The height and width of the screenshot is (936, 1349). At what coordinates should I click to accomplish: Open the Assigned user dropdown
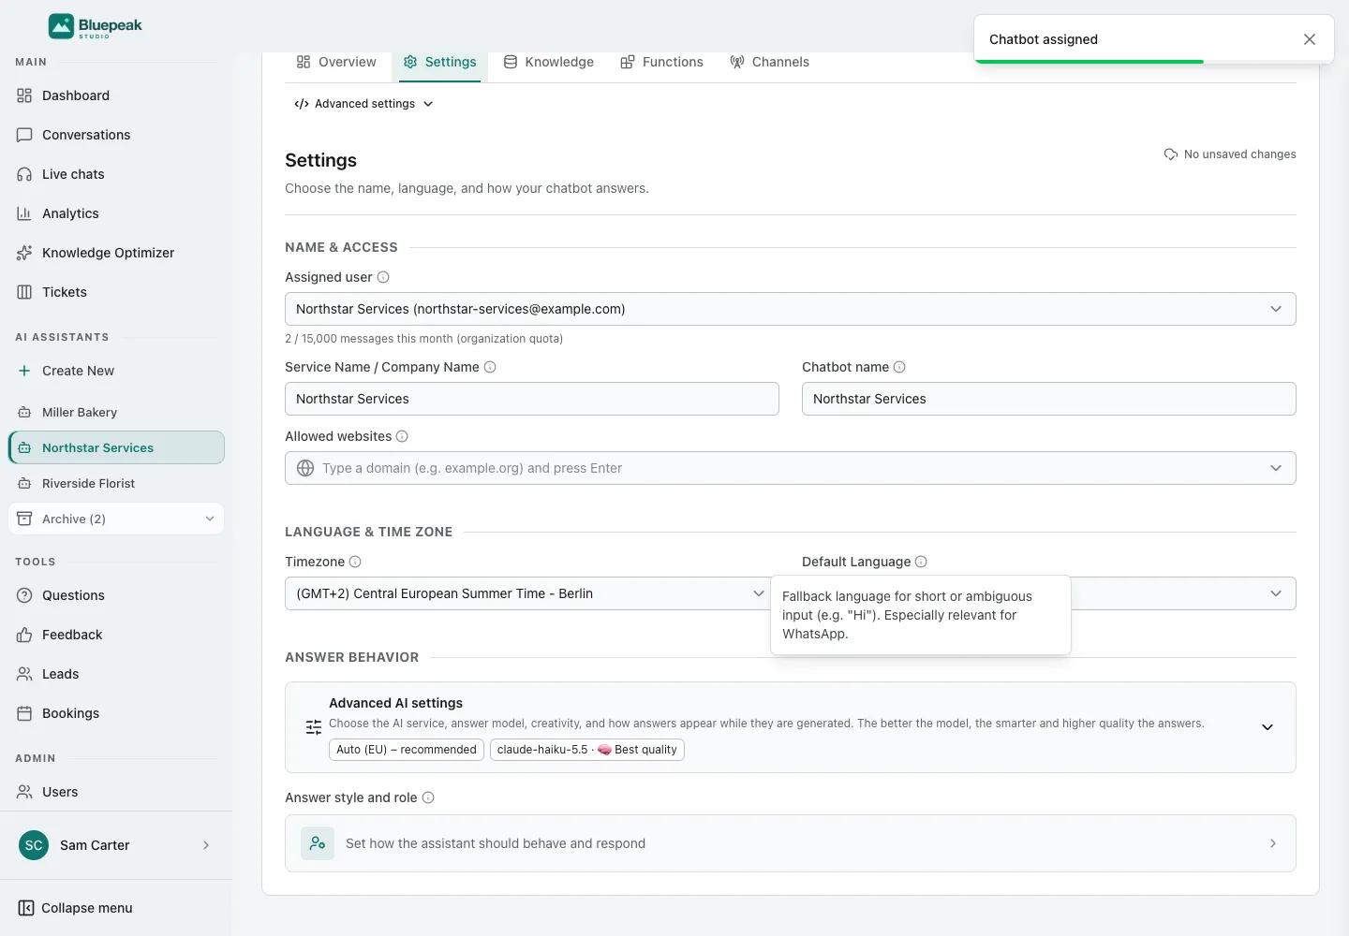(x=791, y=309)
